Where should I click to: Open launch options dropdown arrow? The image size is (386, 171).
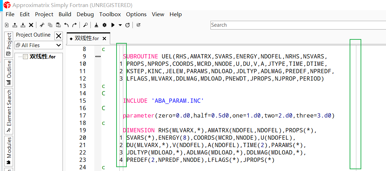[120, 25]
